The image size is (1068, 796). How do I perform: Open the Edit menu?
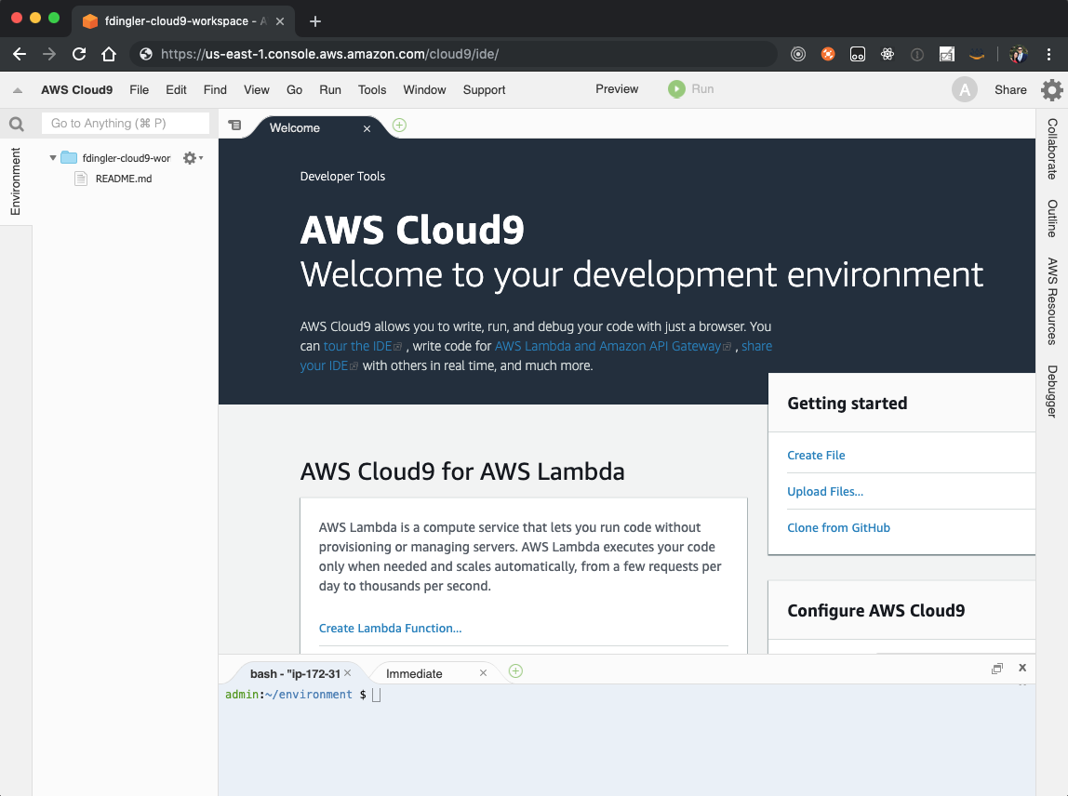pyautogui.click(x=176, y=90)
